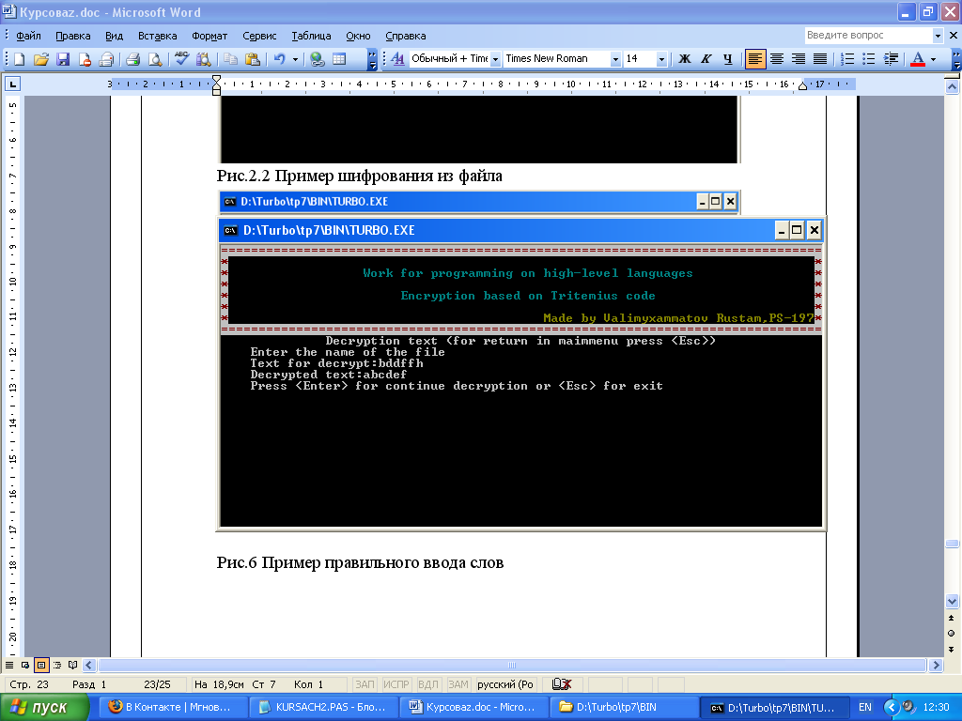Apply the red font color A

918,59
